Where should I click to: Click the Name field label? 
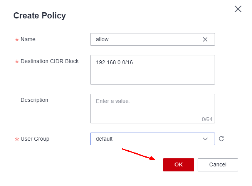tap(28, 39)
